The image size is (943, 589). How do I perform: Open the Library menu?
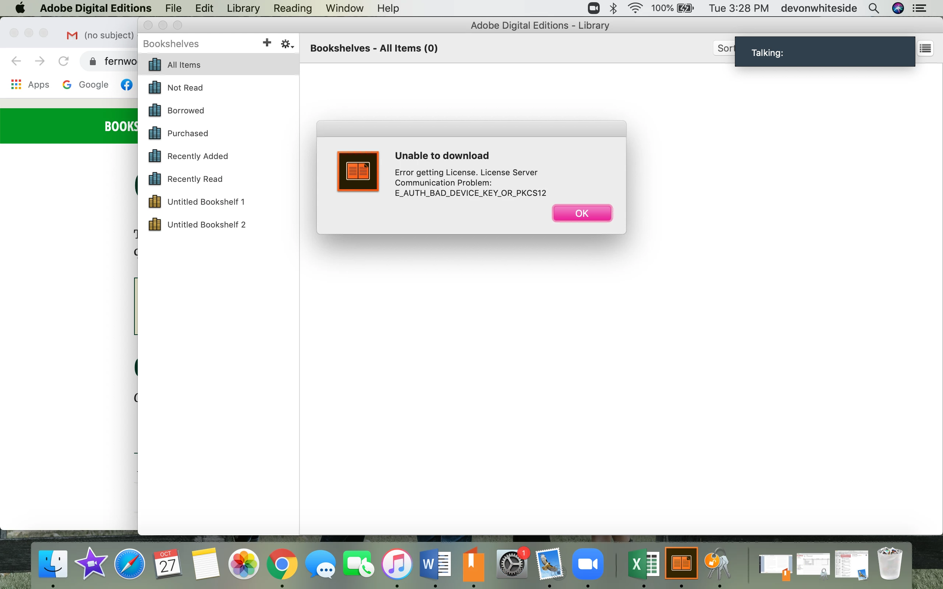[x=243, y=8]
